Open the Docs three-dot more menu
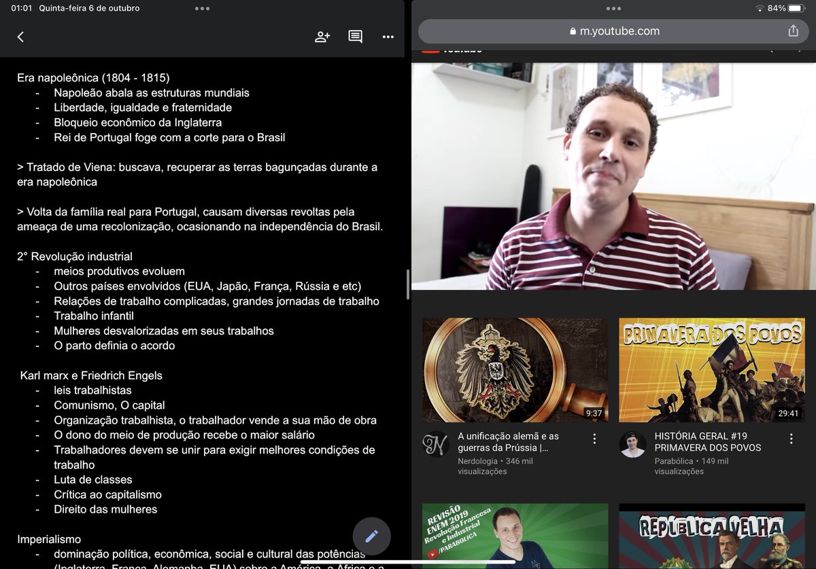 point(388,37)
